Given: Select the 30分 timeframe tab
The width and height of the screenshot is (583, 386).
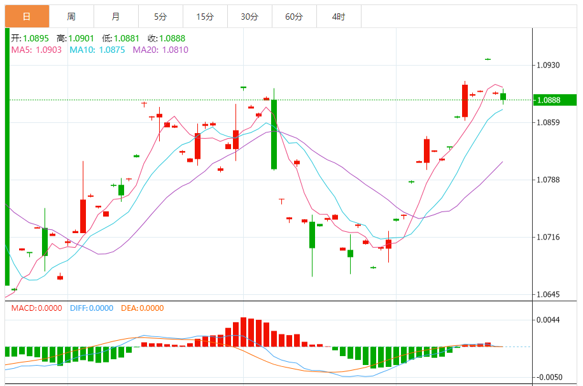Looking at the screenshot, I should click(x=250, y=17).
